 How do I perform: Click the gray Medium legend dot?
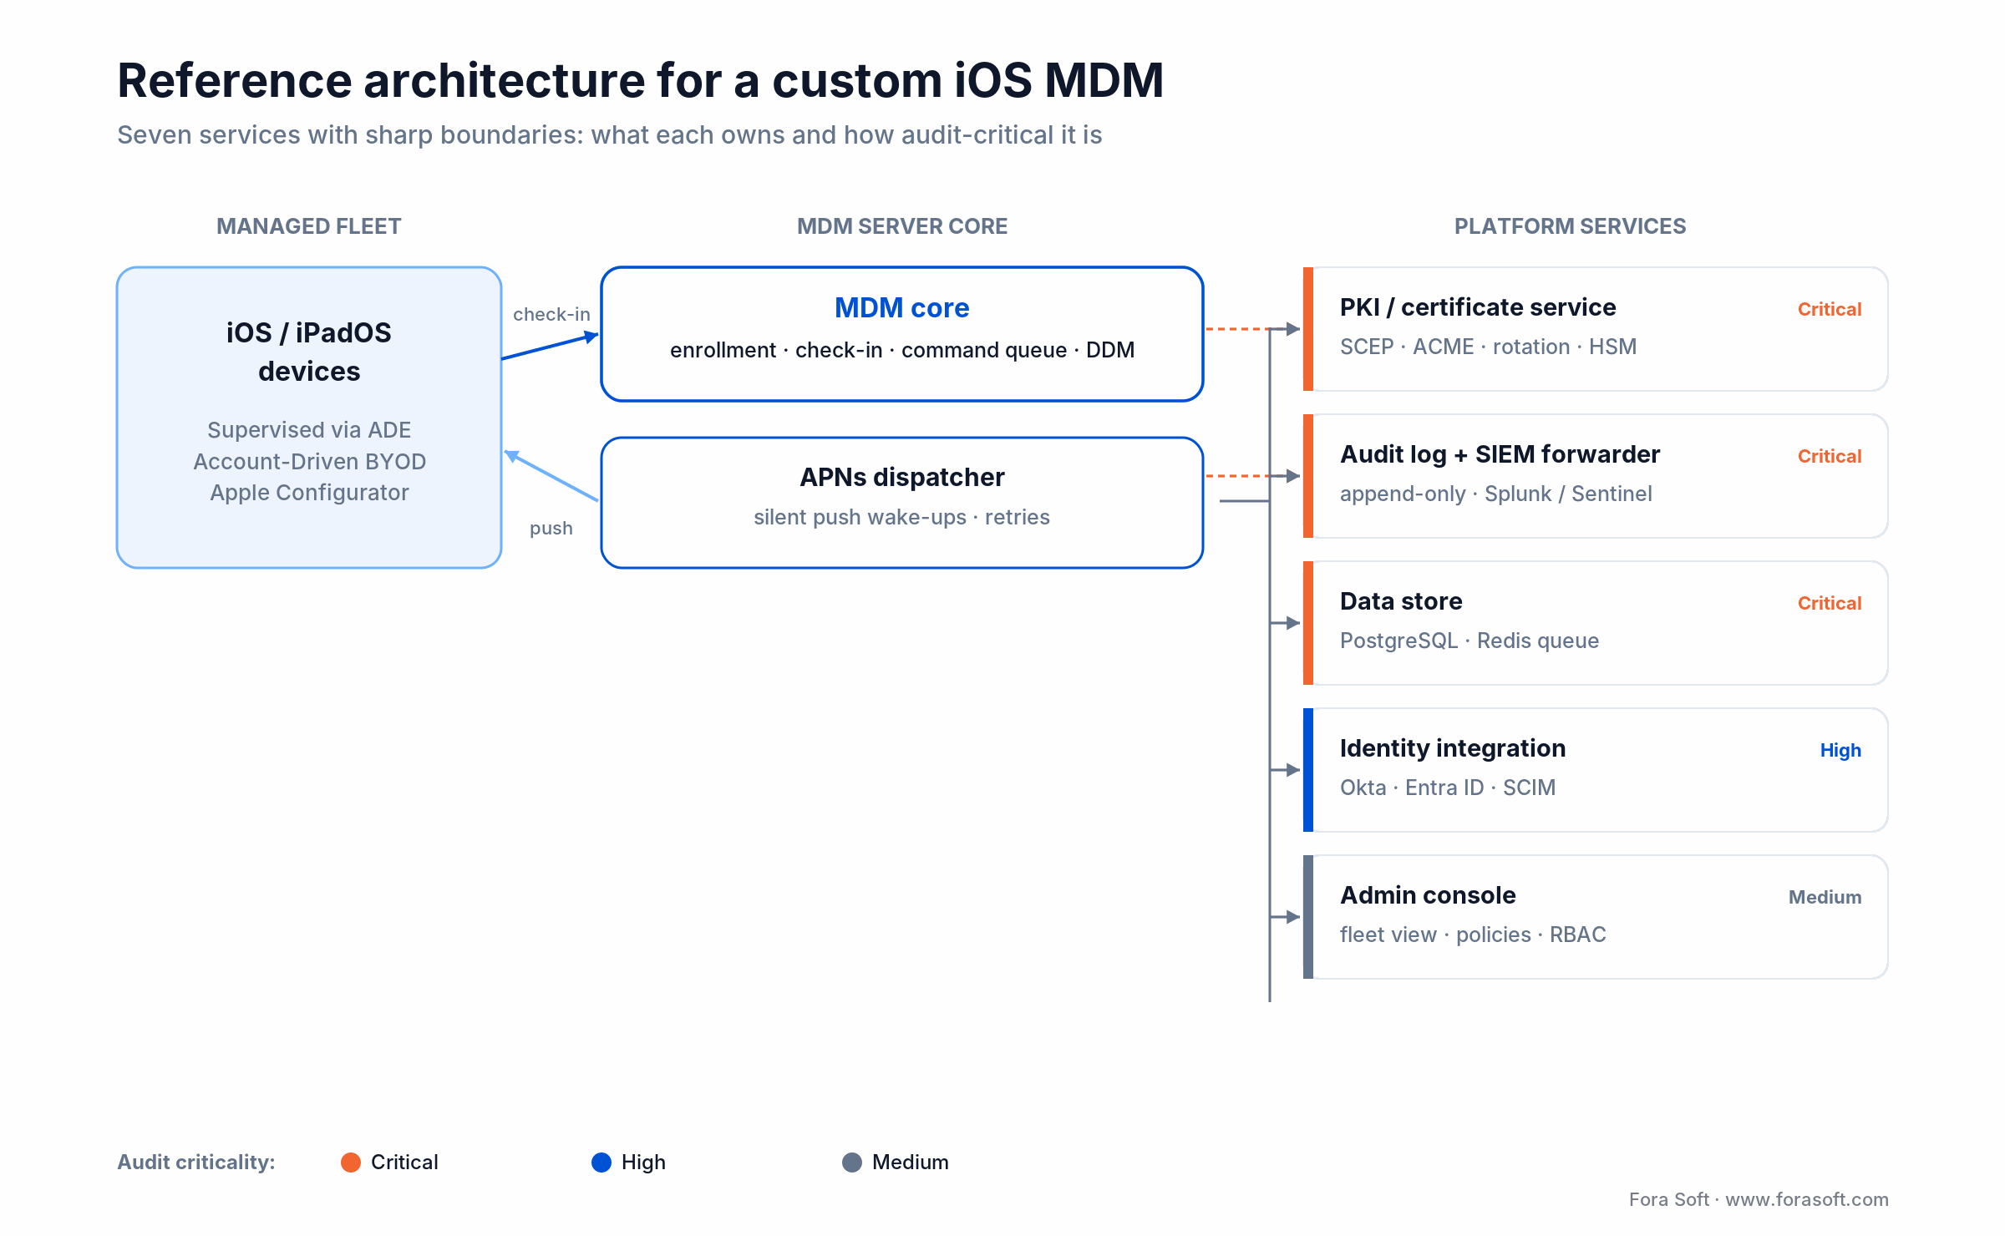click(852, 1163)
